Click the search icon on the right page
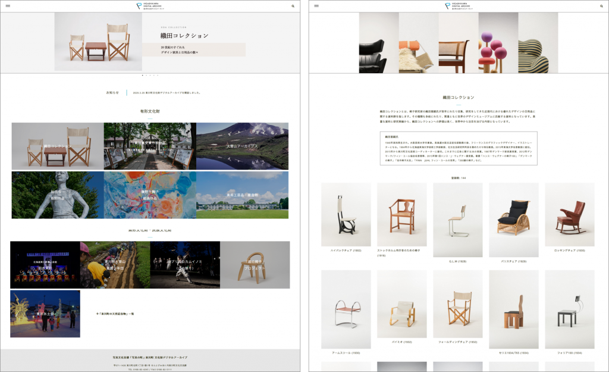 click(x=601, y=6)
